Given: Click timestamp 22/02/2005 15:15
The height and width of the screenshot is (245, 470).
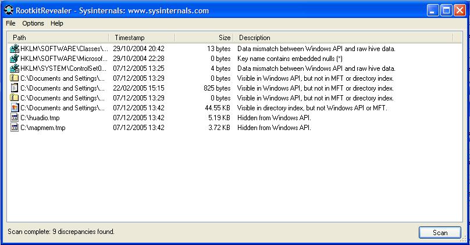Looking at the screenshot, I should [138, 88].
